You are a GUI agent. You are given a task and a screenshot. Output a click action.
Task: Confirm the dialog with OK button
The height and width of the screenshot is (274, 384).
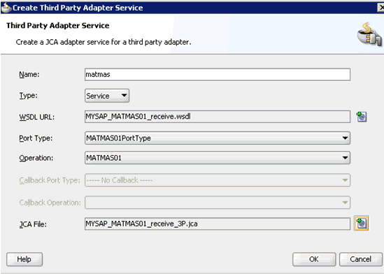(314, 259)
